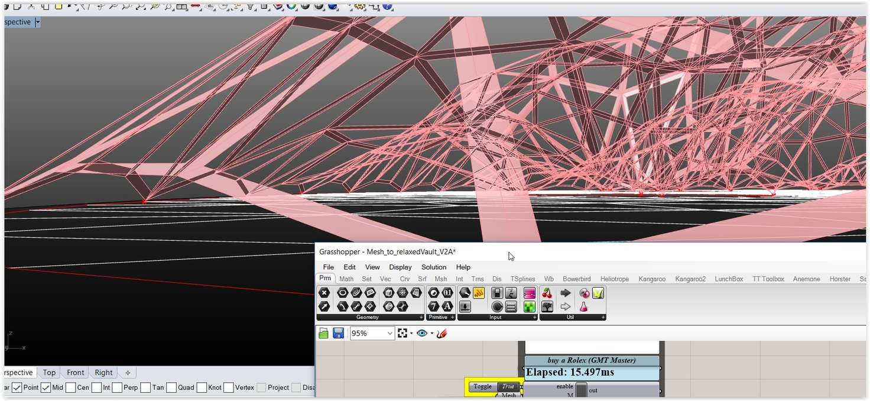
Task: Select the Mesh parameter icon
Action: [x=402, y=293]
